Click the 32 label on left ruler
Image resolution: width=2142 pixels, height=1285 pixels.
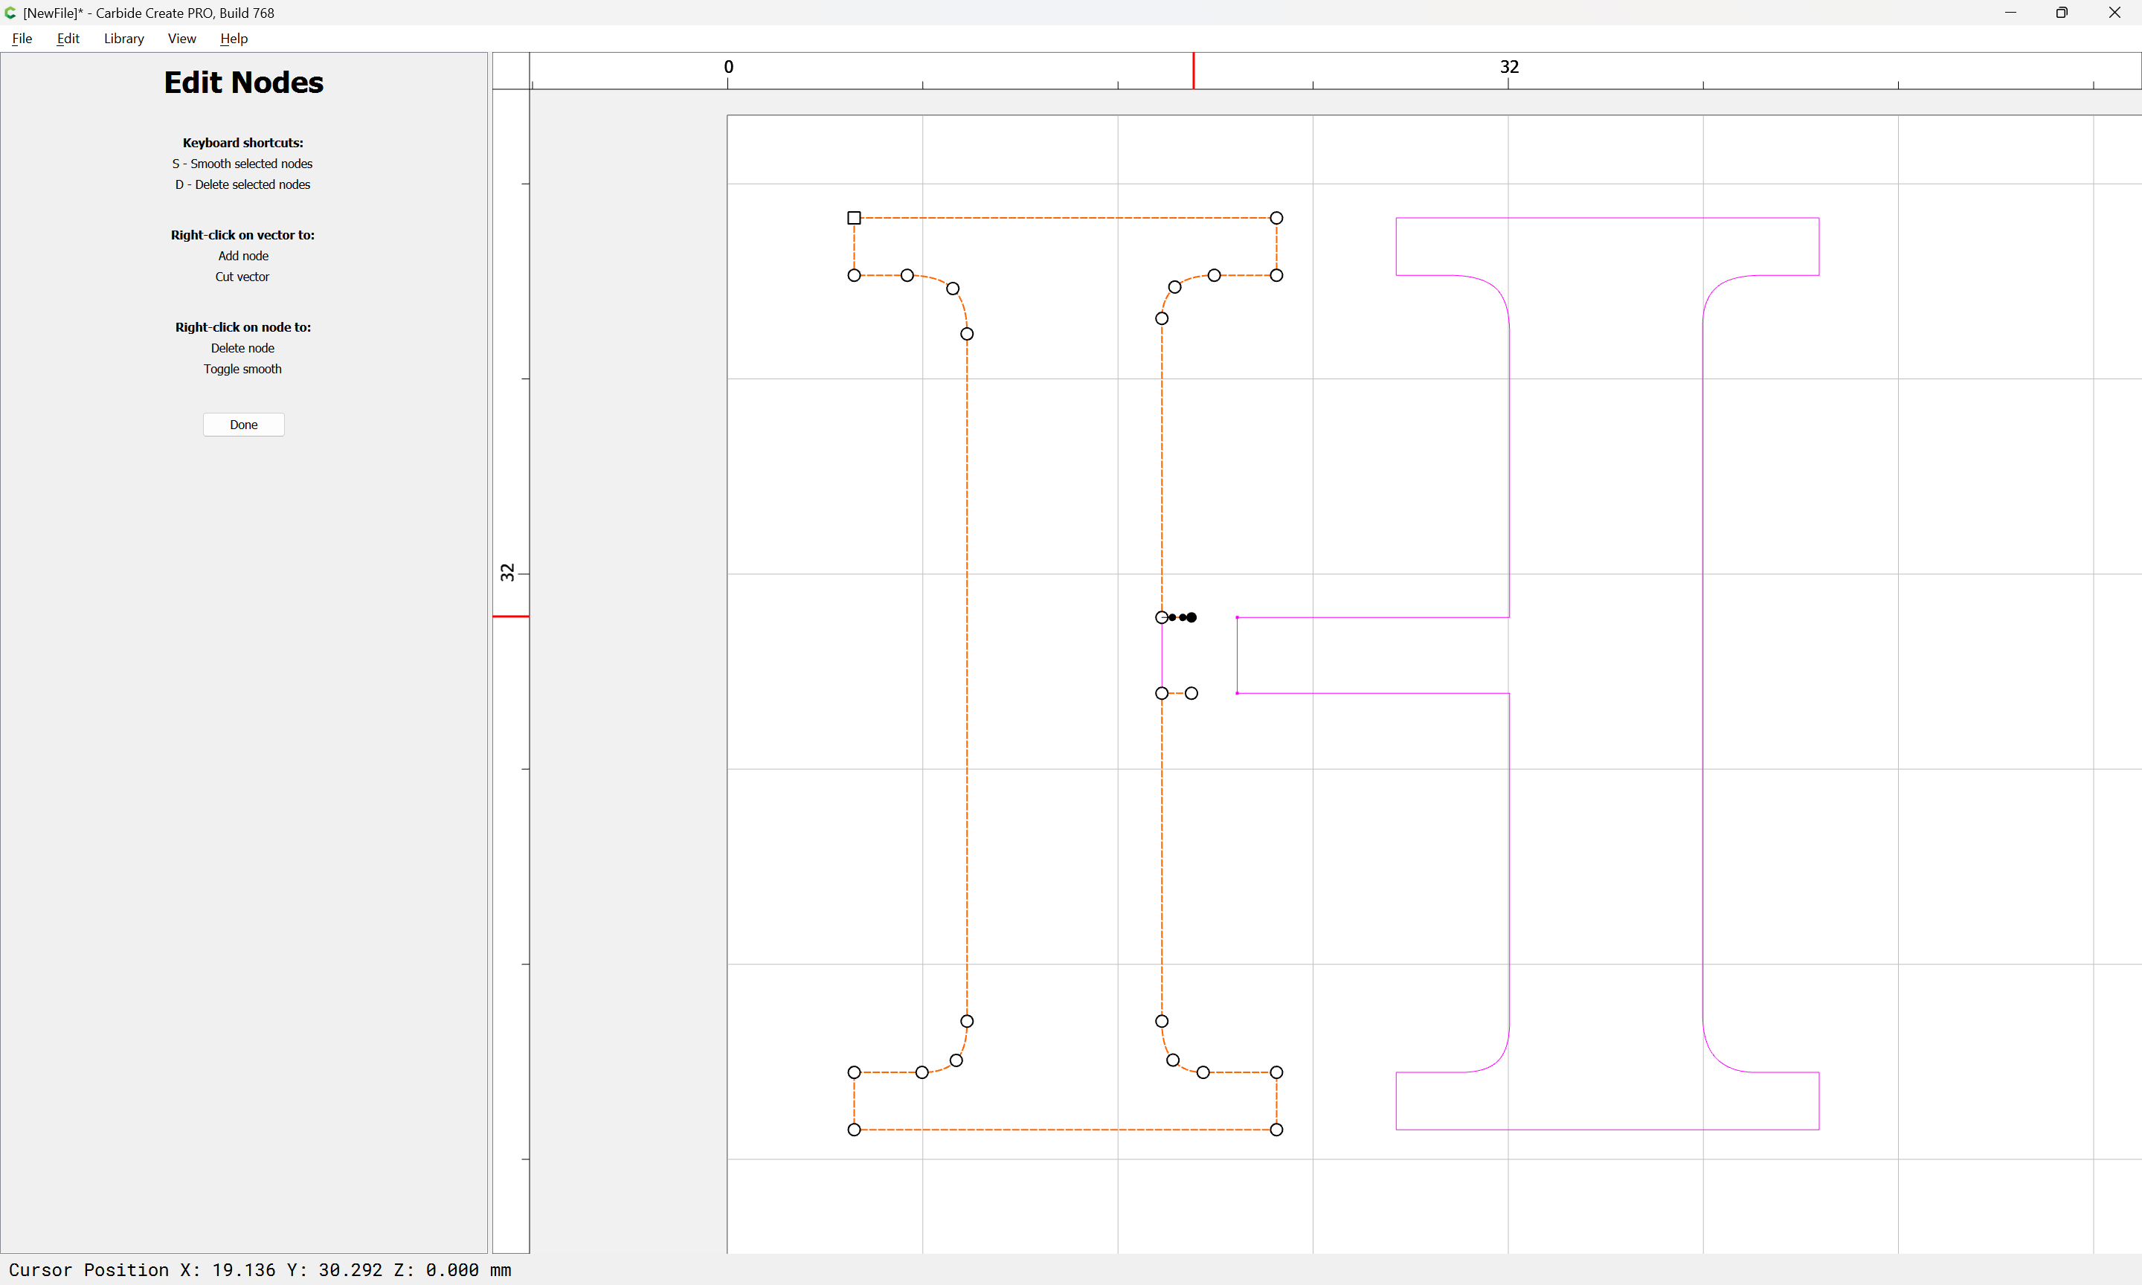(x=507, y=573)
